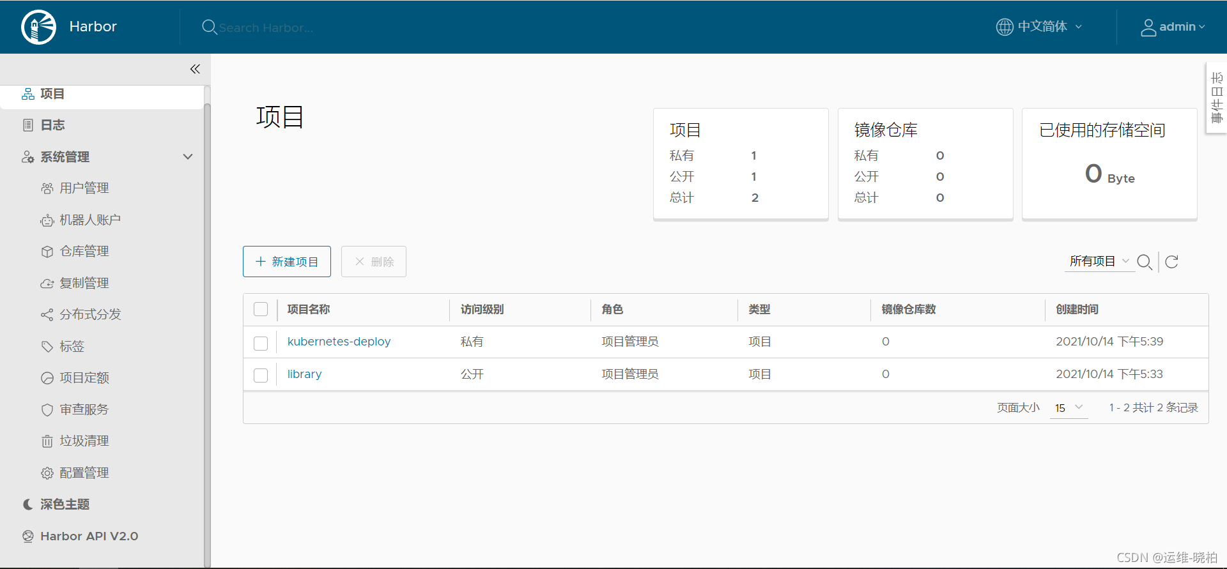Screen dimensions: 1227x569
Task: Click the 1 - 2 共计 2 条记录 text
Action: 1154,407
